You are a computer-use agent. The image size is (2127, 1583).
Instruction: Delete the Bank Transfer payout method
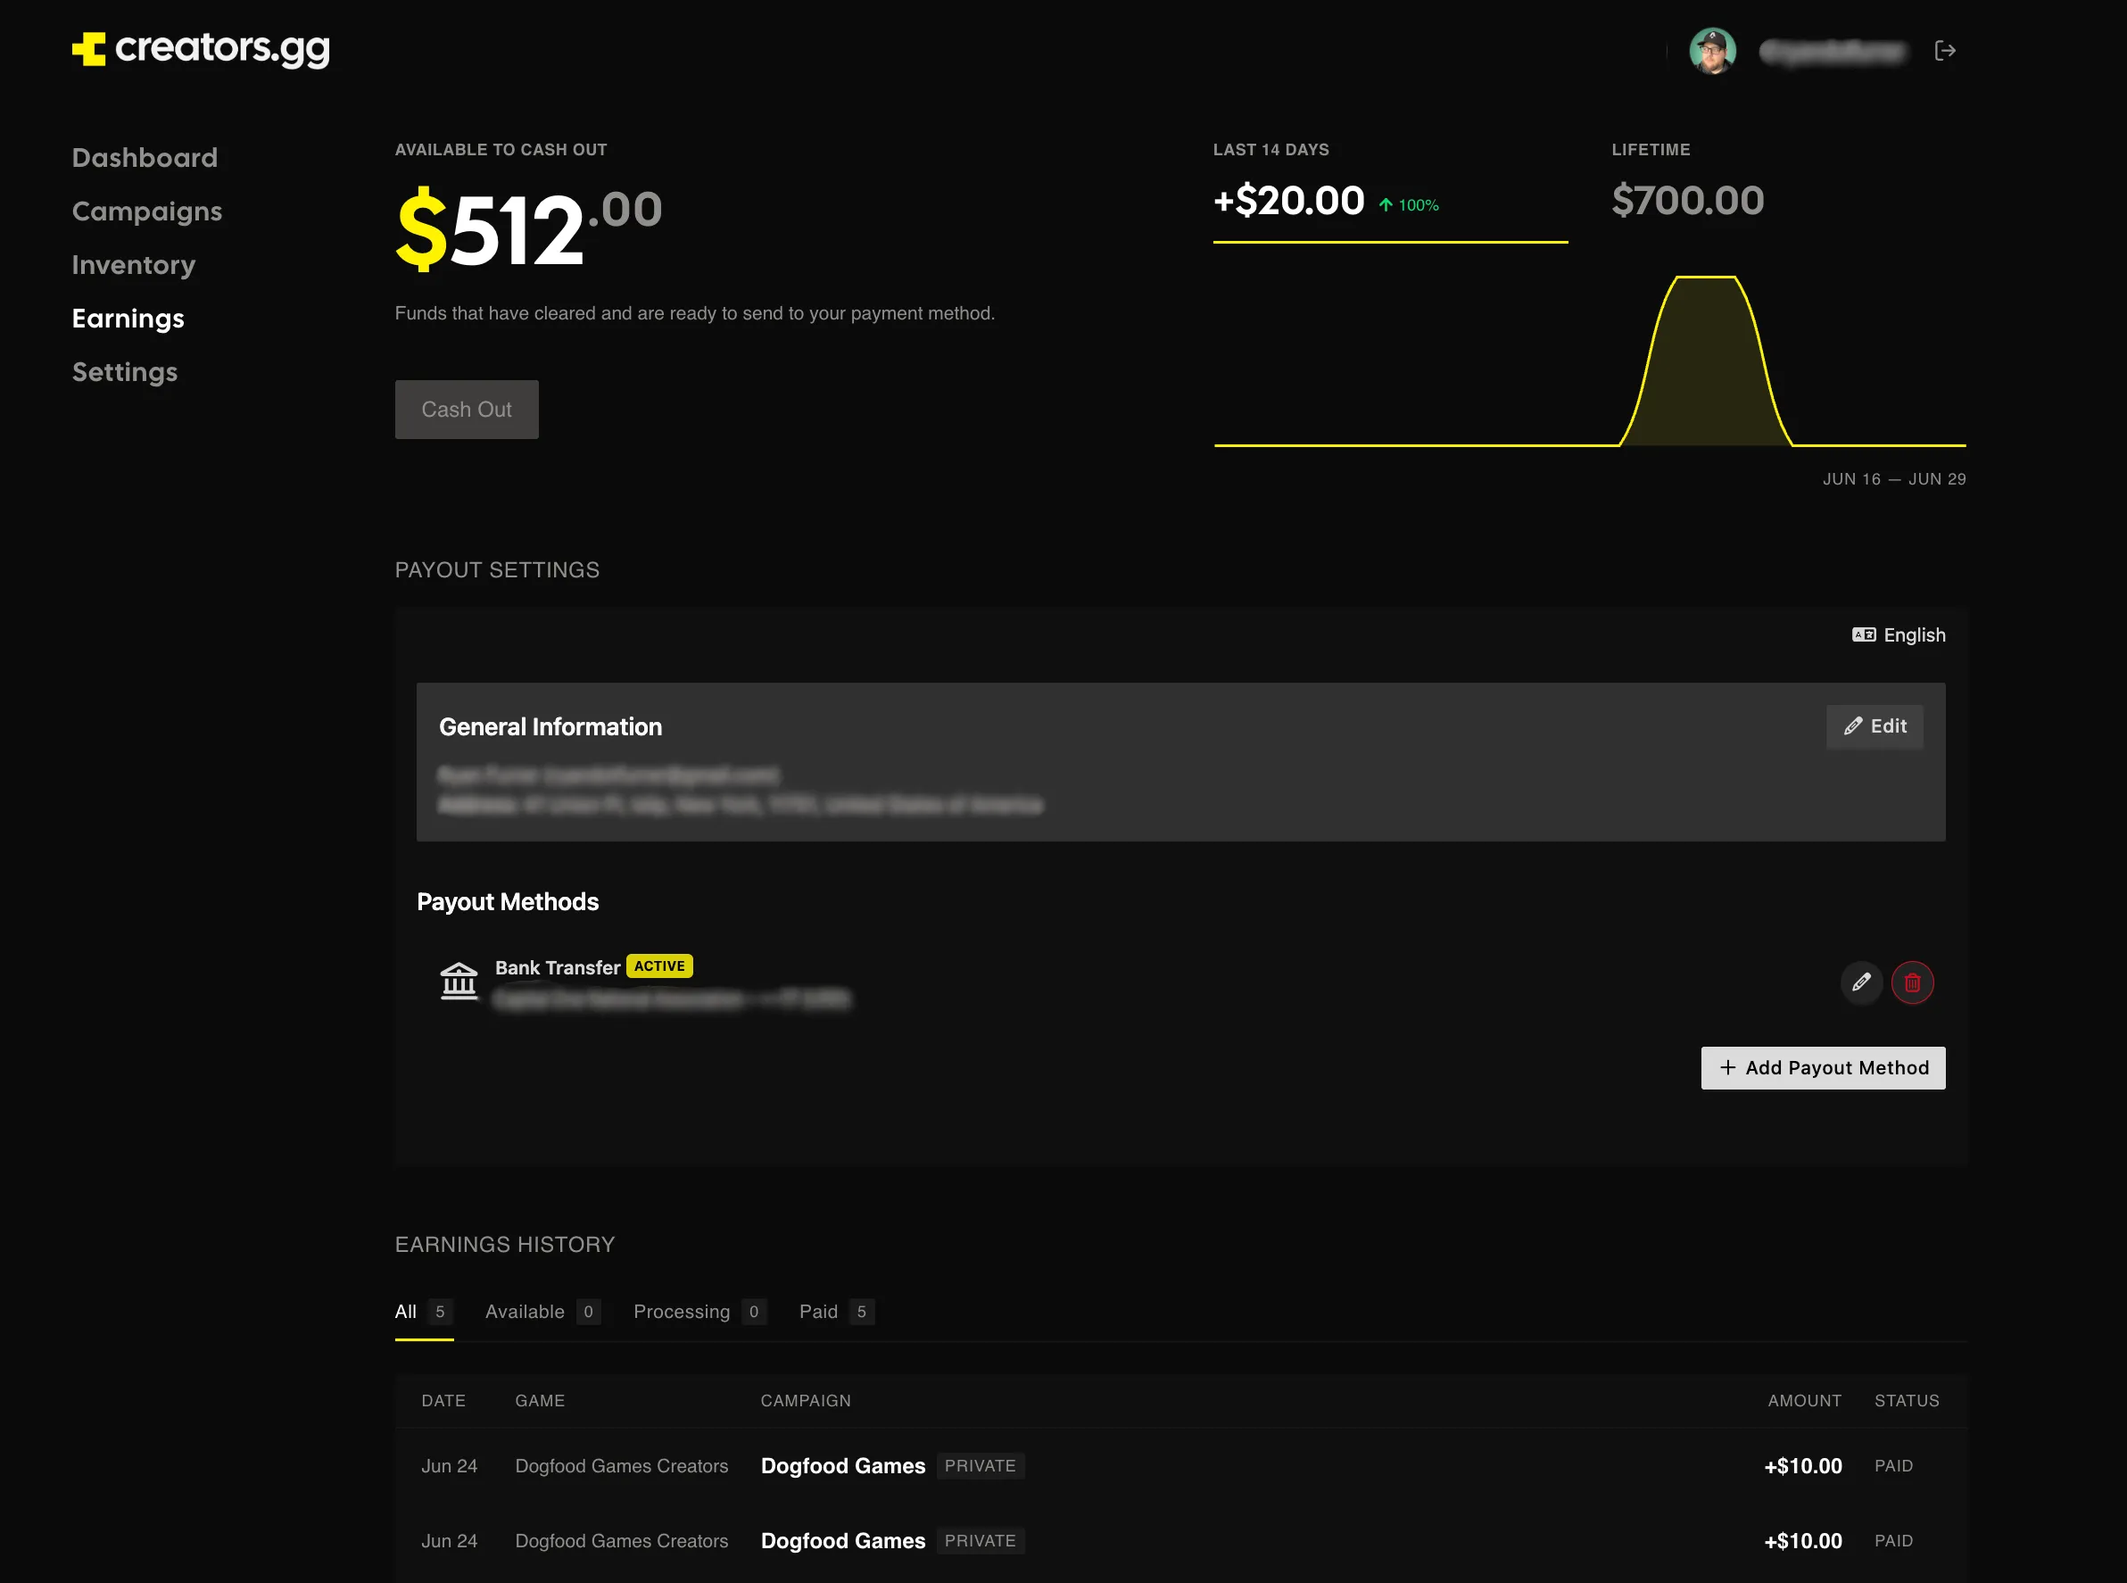click(x=1912, y=982)
